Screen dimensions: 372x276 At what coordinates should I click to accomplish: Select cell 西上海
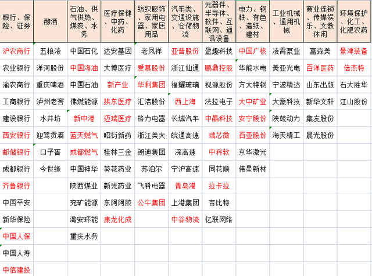point(185,101)
